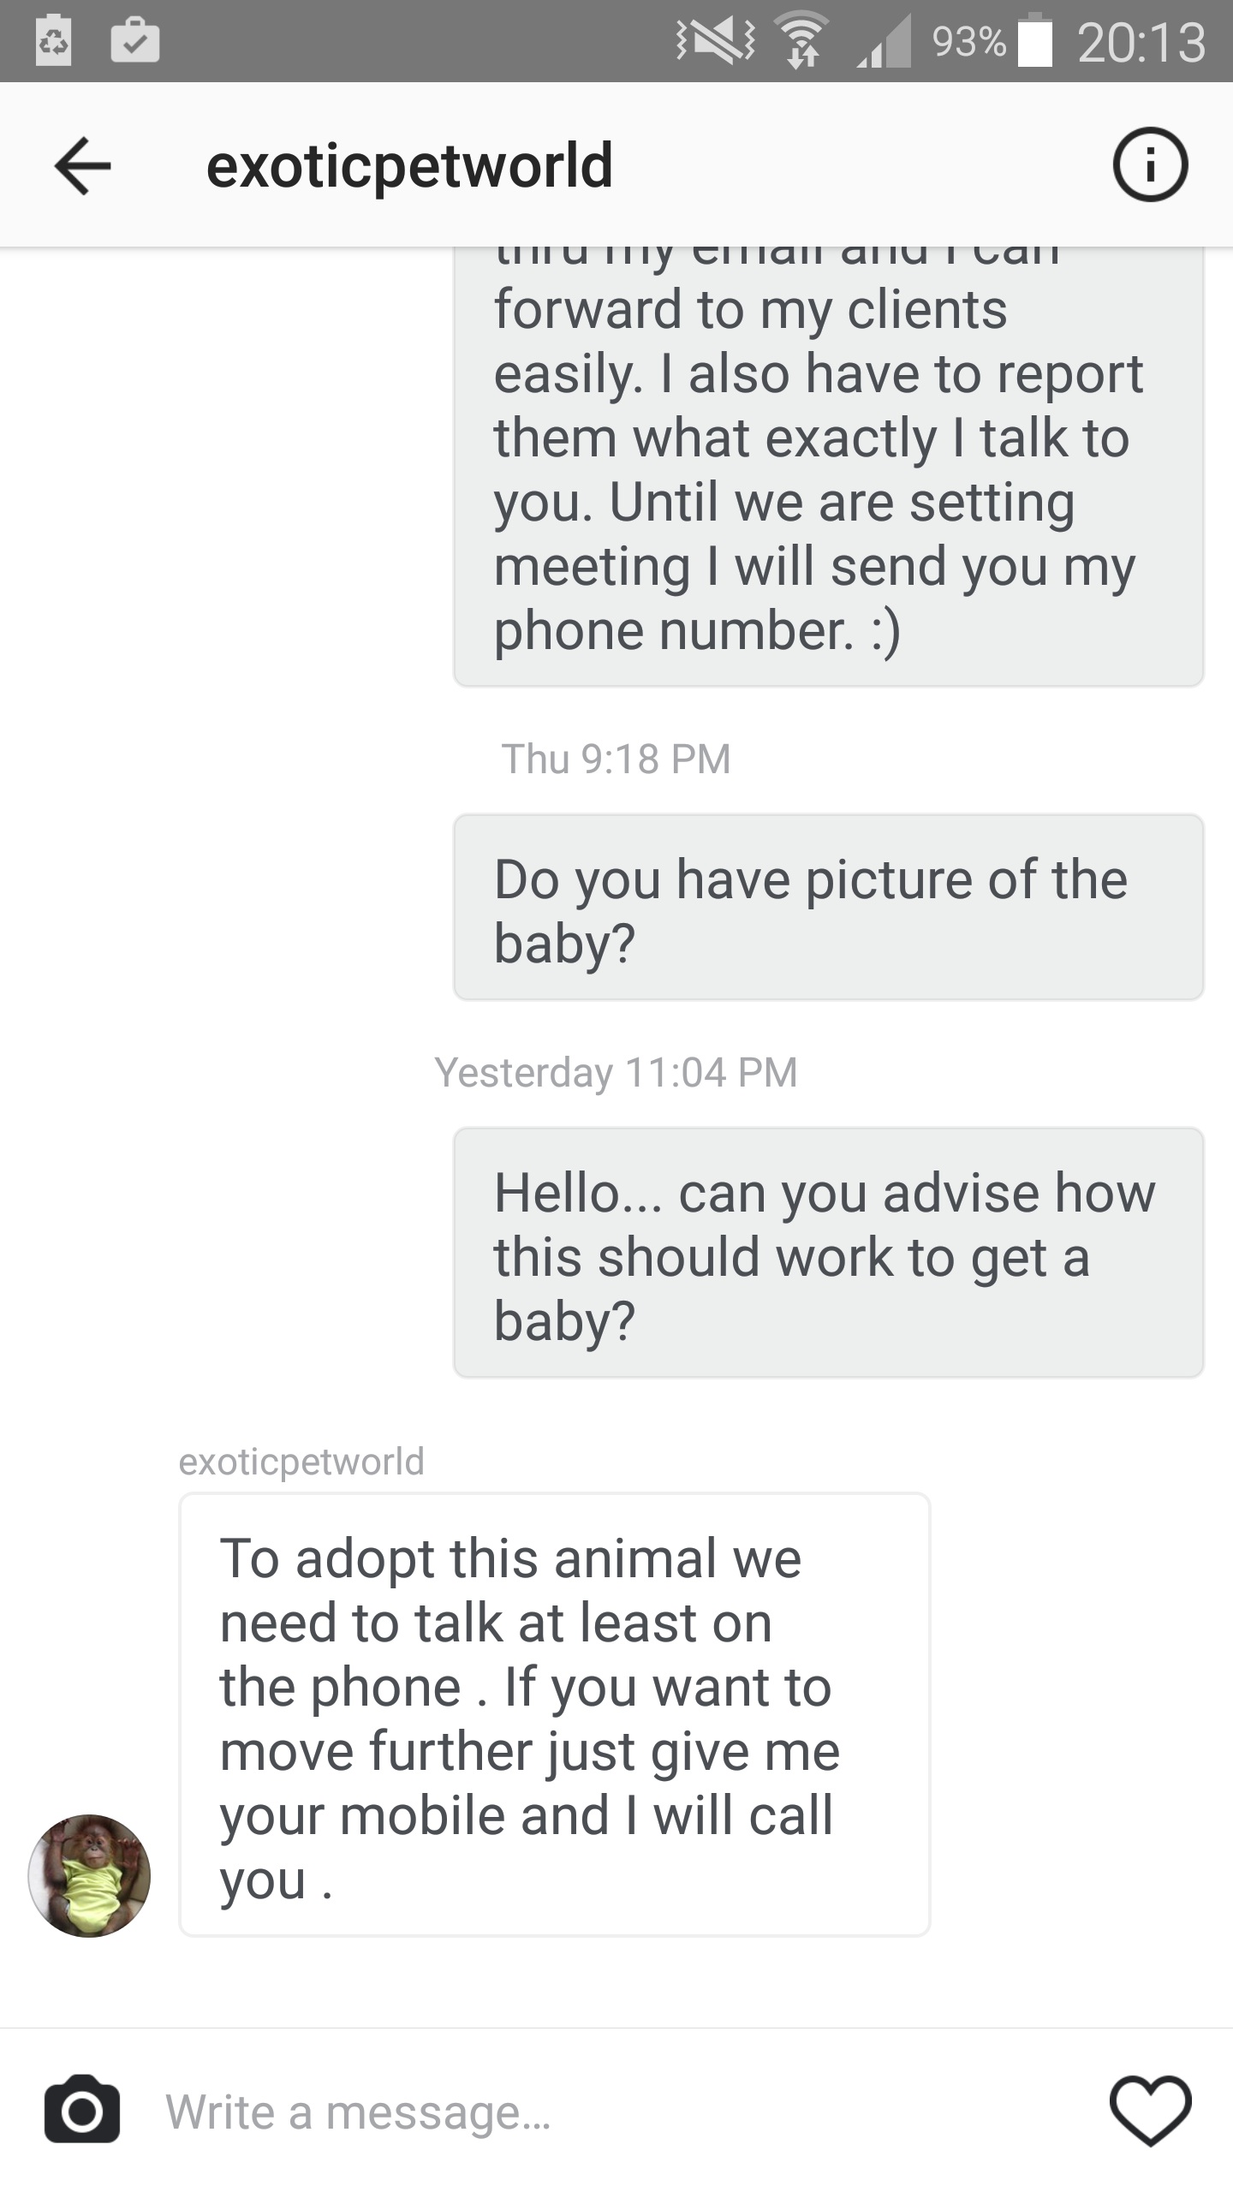Tap the Yesterday 11:04 PM timestamp

(616, 1072)
